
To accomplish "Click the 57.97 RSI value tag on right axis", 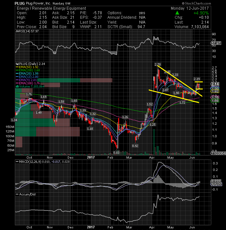I will click(216, 43).
